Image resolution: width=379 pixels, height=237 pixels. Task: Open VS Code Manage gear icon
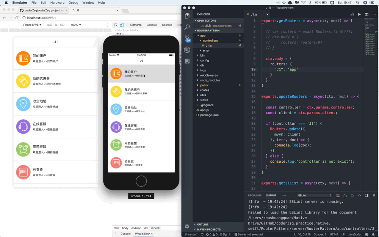pyautogui.click(x=187, y=226)
